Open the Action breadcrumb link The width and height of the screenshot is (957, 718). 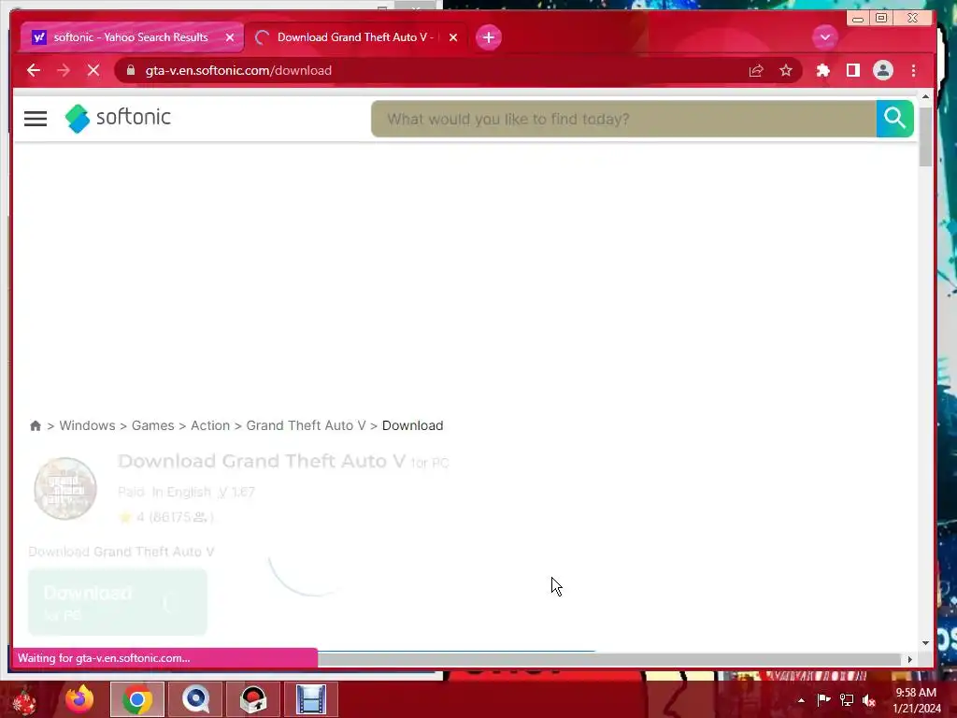[x=210, y=425]
